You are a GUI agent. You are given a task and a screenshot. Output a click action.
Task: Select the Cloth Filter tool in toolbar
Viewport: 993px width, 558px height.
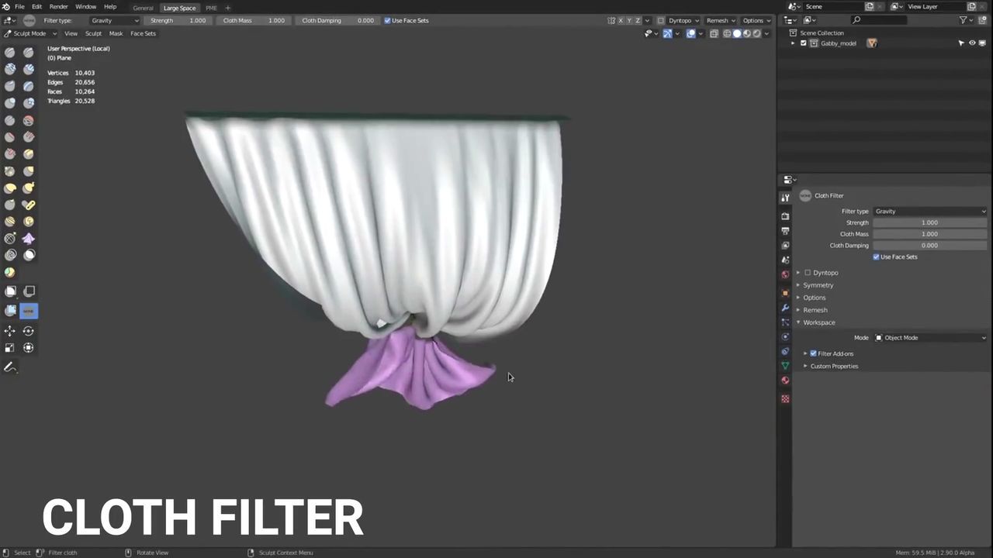29,311
